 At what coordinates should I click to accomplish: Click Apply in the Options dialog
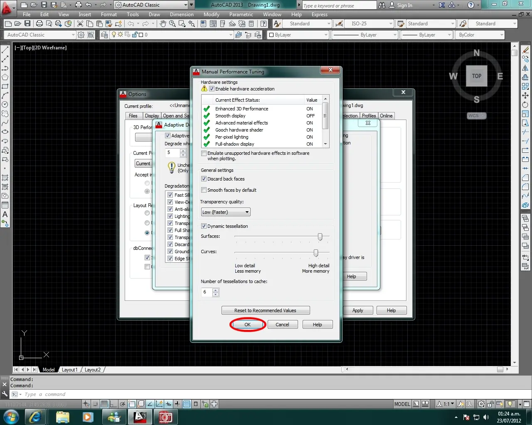(x=357, y=310)
